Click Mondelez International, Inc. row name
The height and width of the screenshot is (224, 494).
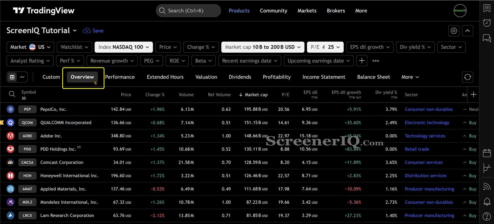coord(69,202)
